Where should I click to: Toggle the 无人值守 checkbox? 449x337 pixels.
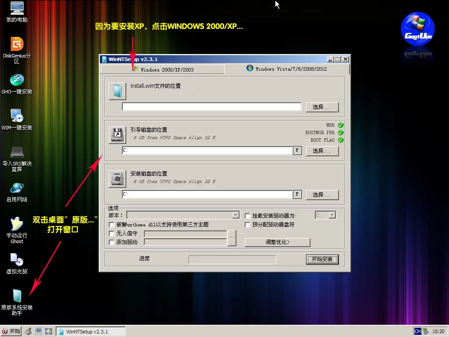[x=112, y=233]
